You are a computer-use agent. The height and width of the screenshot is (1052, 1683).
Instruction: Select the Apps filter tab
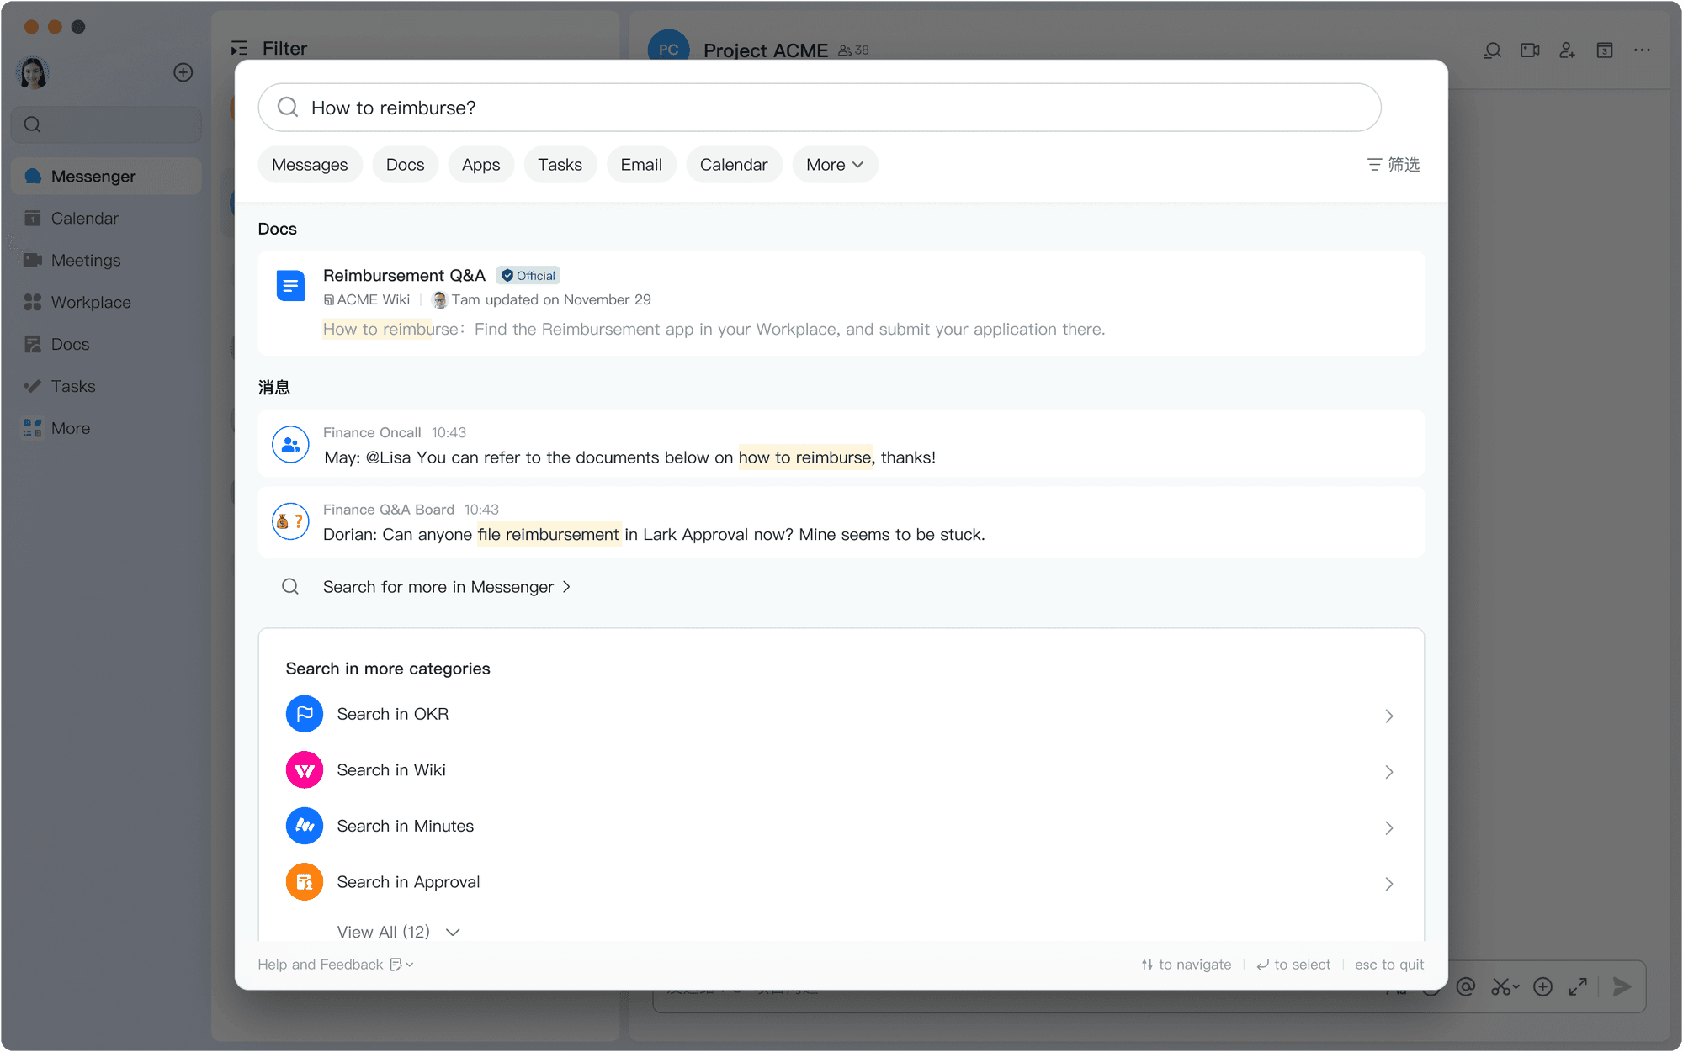click(x=480, y=164)
